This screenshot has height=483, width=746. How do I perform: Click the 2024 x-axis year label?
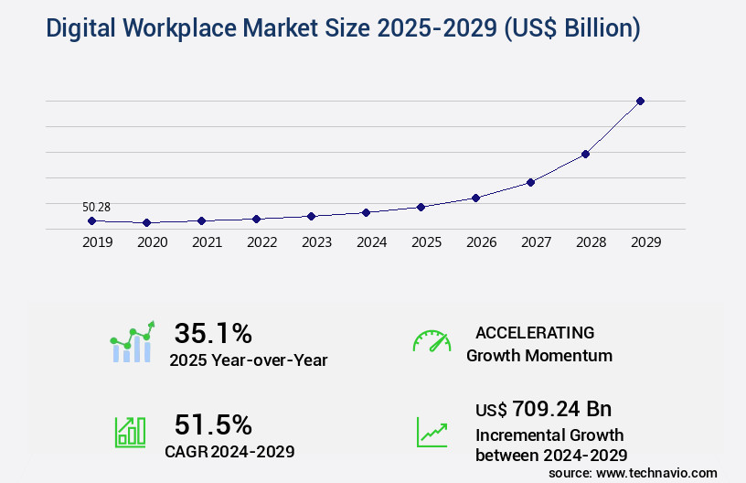point(371,242)
